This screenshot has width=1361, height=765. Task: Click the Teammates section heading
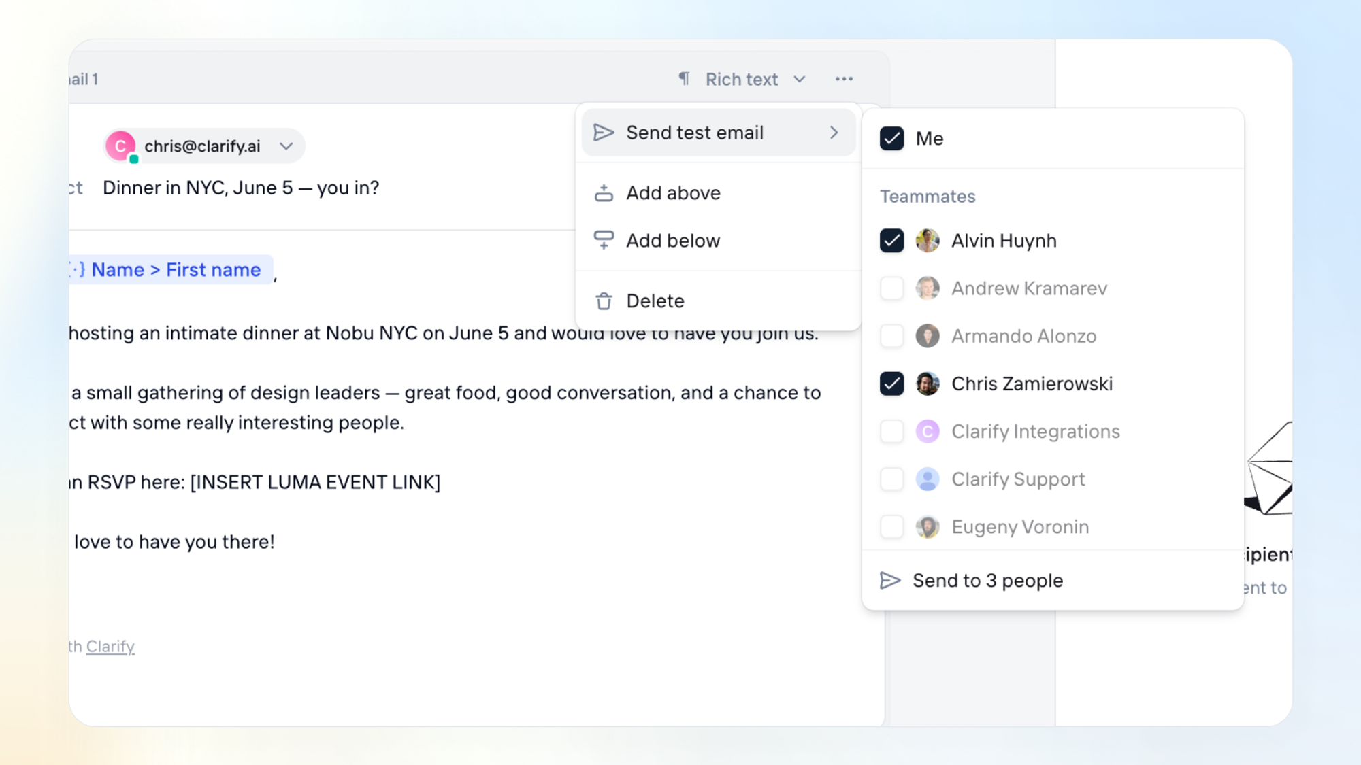point(928,197)
